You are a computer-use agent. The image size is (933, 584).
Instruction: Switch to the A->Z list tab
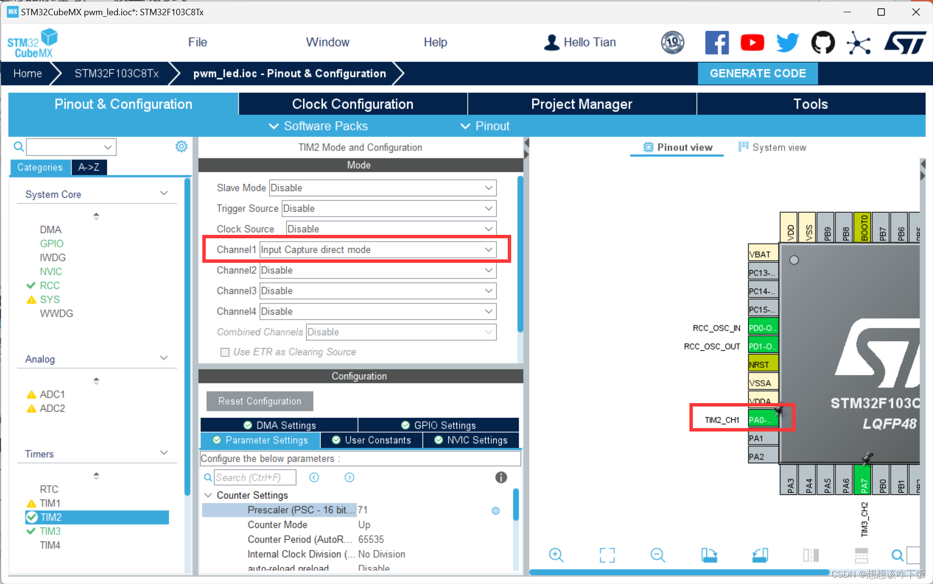coord(89,167)
